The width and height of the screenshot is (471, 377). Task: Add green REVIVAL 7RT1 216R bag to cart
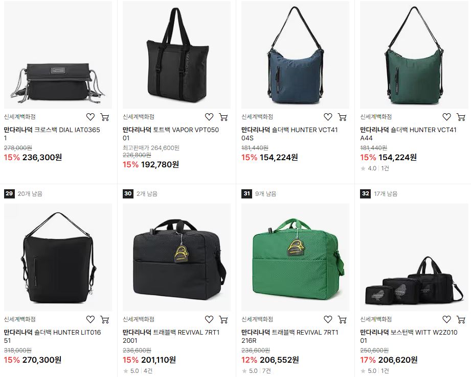[342, 319]
